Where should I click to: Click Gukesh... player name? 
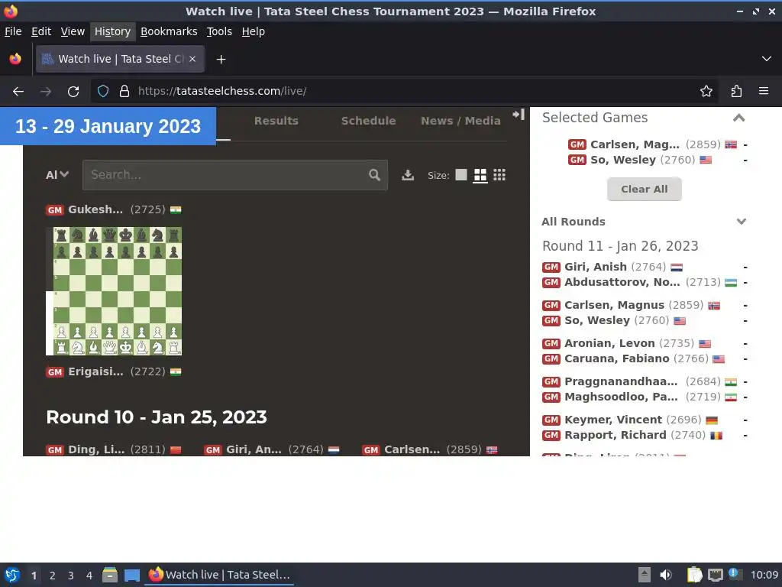[95, 209]
